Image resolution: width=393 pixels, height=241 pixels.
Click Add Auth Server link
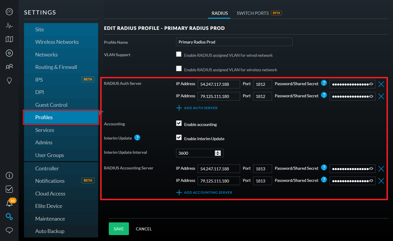pos(197,108)
